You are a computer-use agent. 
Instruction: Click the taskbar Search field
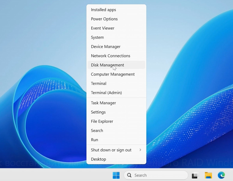coord(156,175)
